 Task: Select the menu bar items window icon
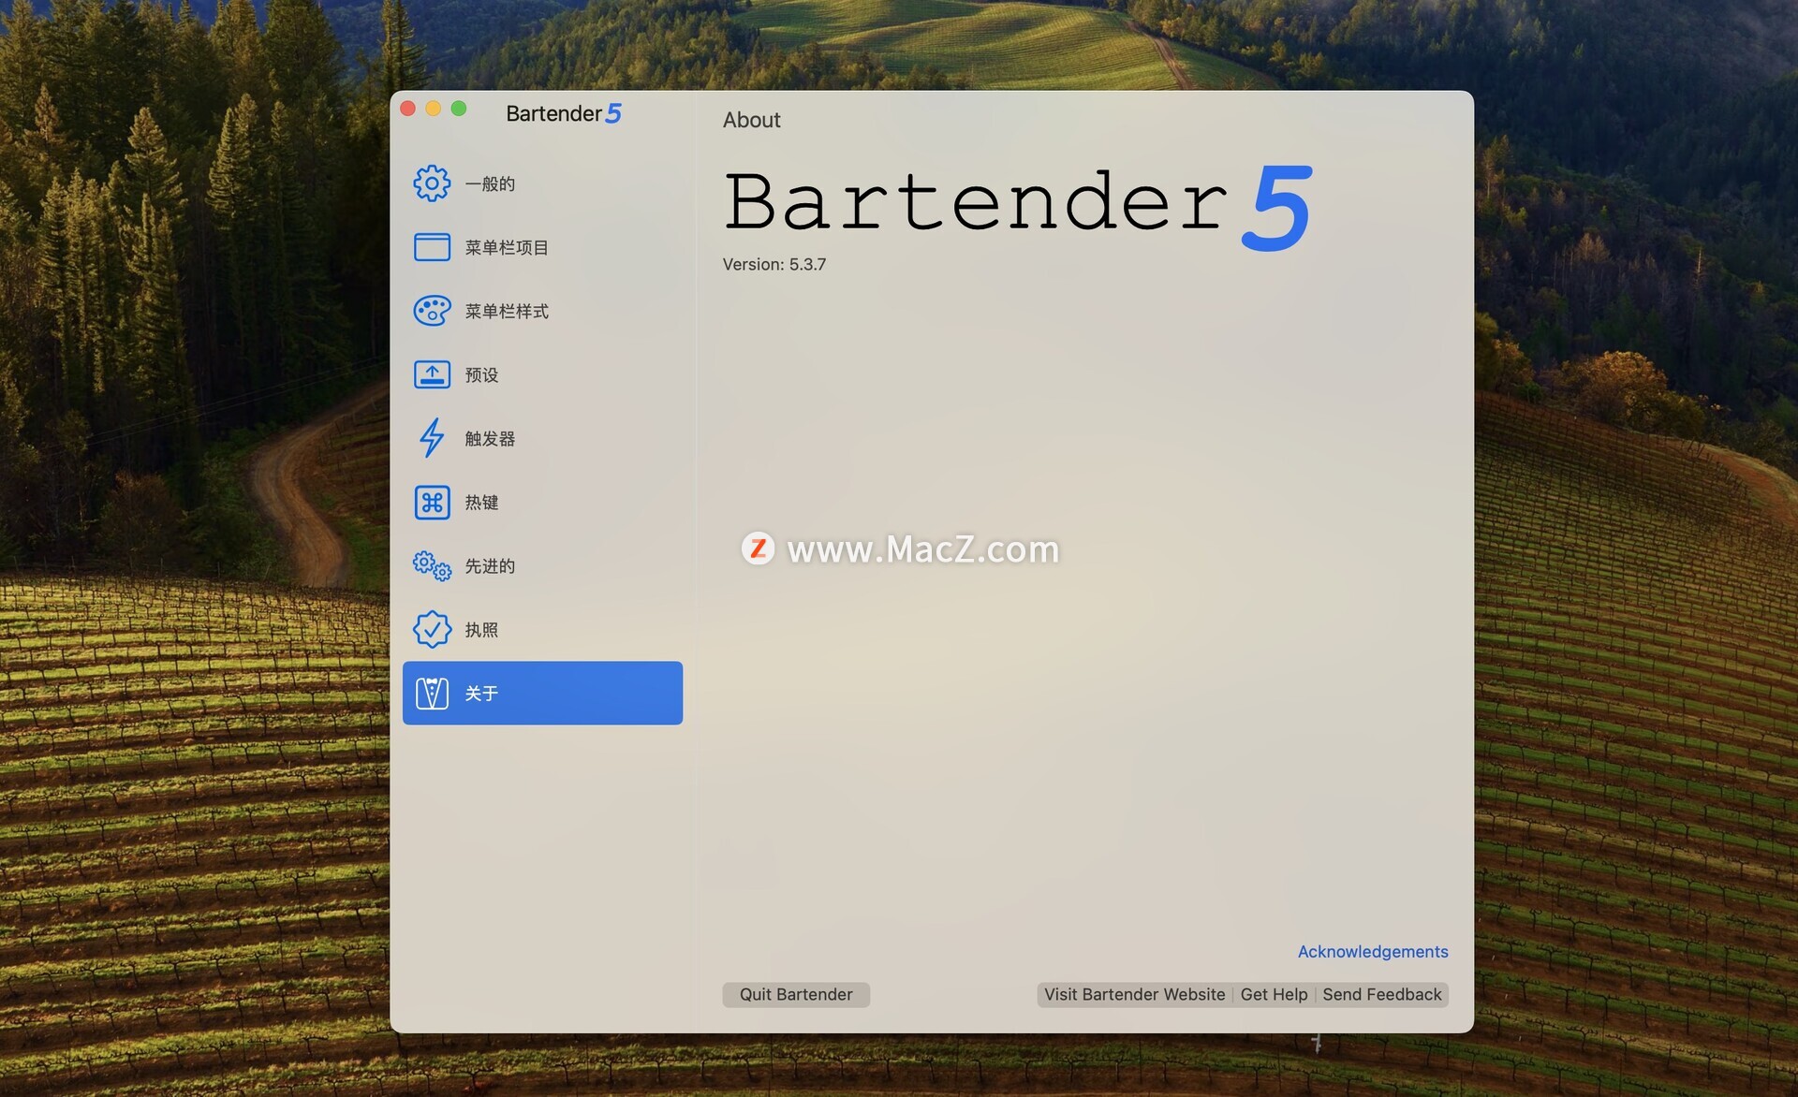[x=432, y=247]
